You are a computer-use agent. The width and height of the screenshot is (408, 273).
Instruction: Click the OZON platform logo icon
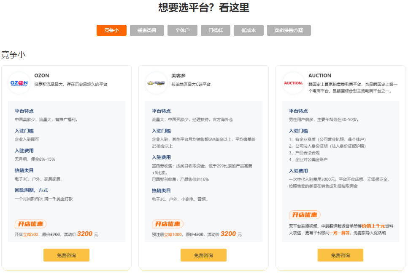tap(19, 83)
